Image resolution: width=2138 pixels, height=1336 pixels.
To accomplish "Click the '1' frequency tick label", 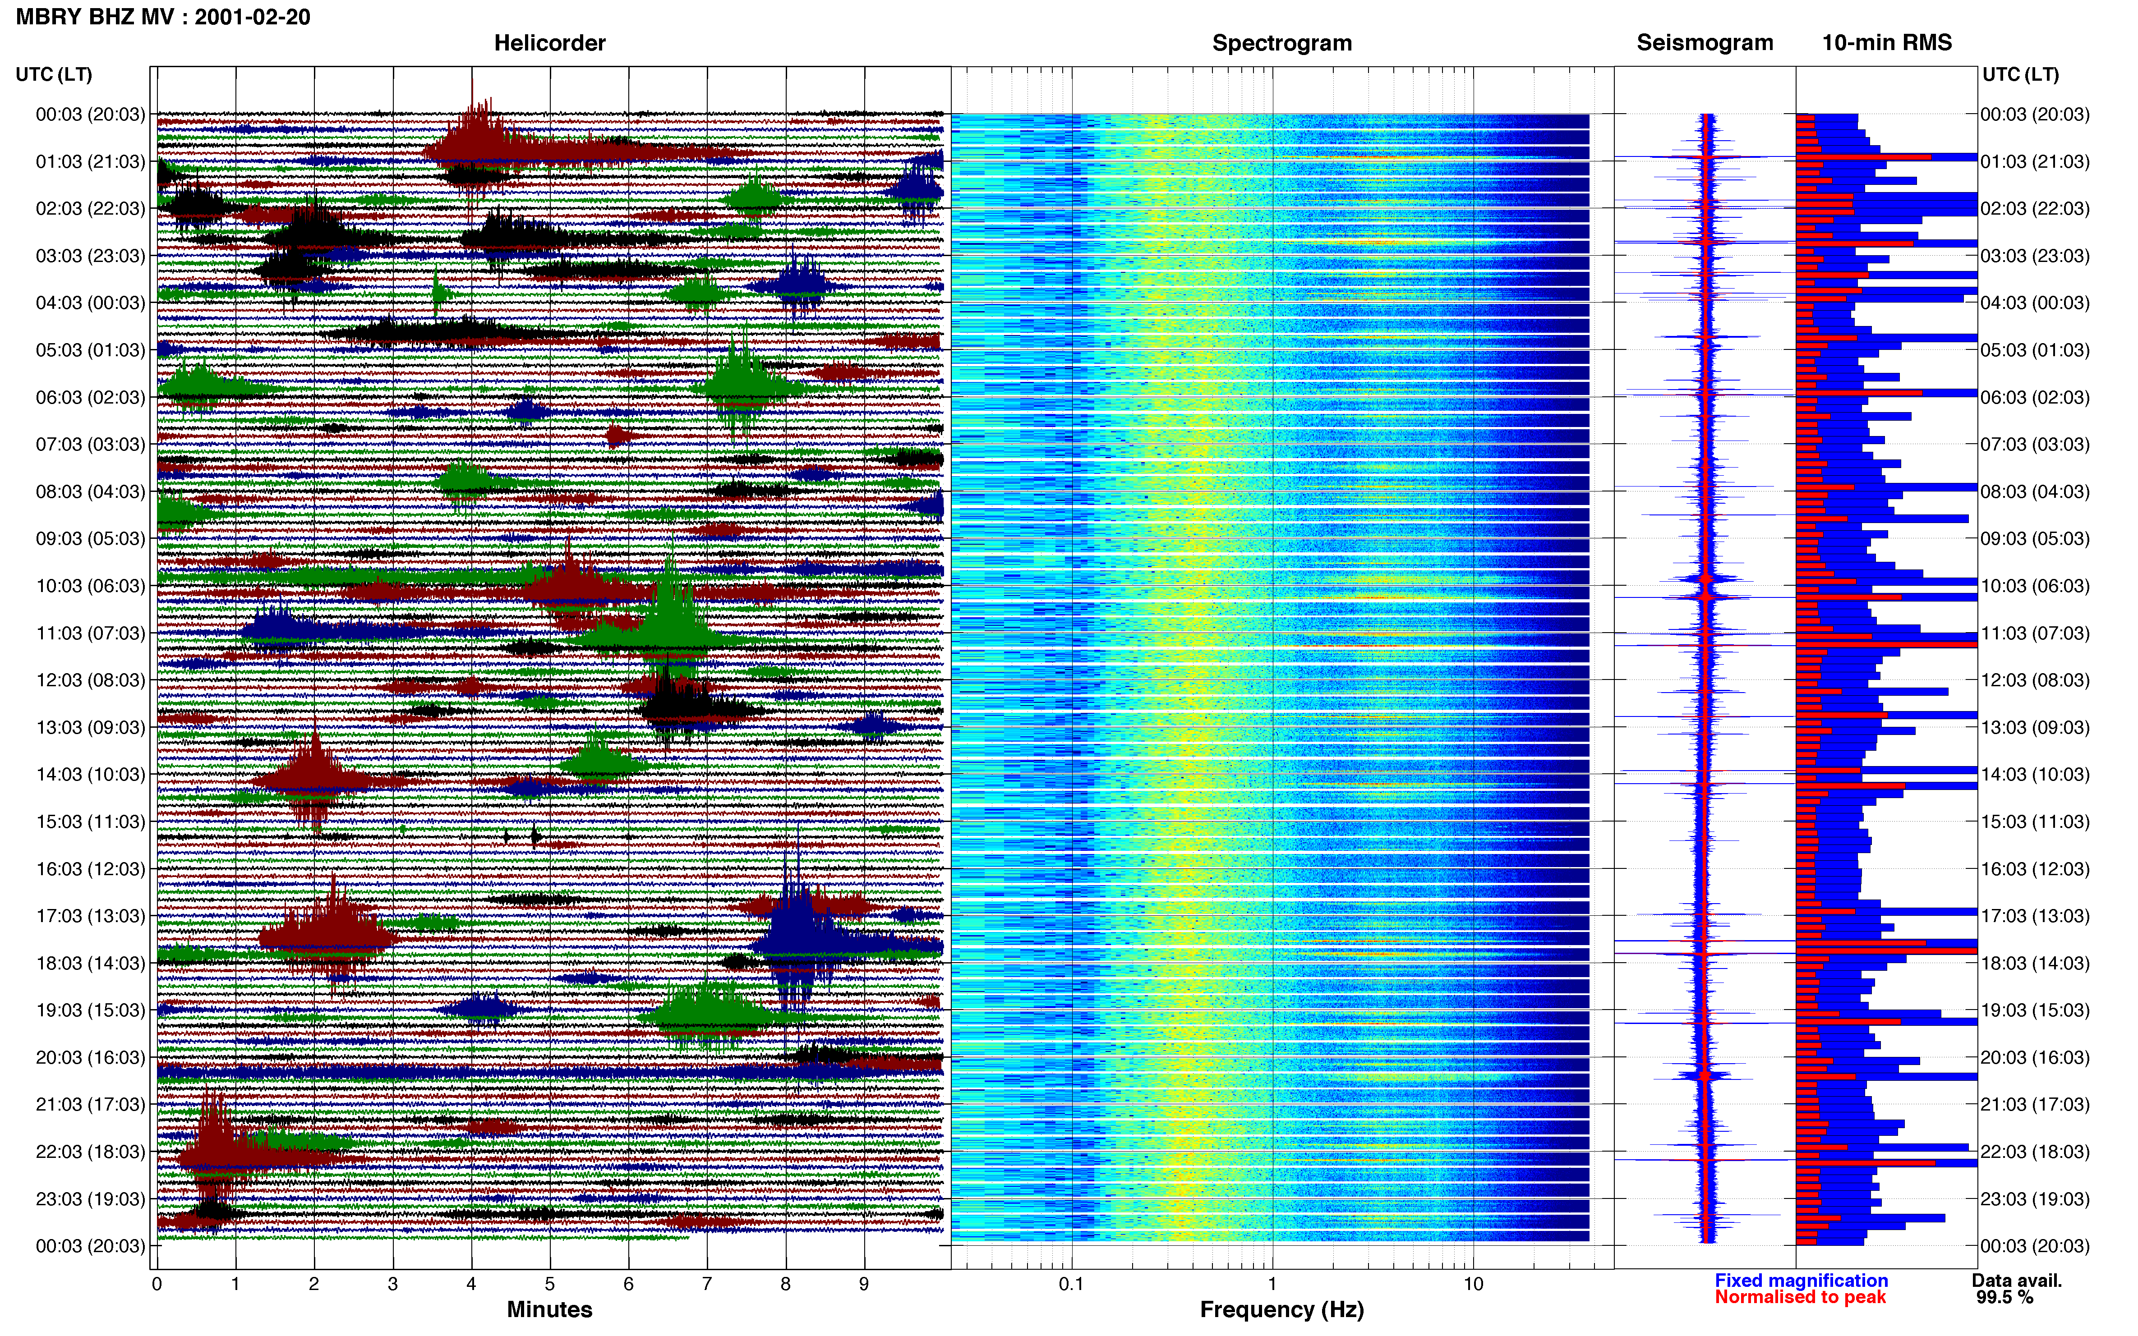I will 1272,1284.
